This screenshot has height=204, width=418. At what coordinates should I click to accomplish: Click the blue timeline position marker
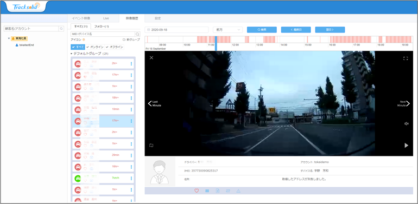(x=216, y=43)
